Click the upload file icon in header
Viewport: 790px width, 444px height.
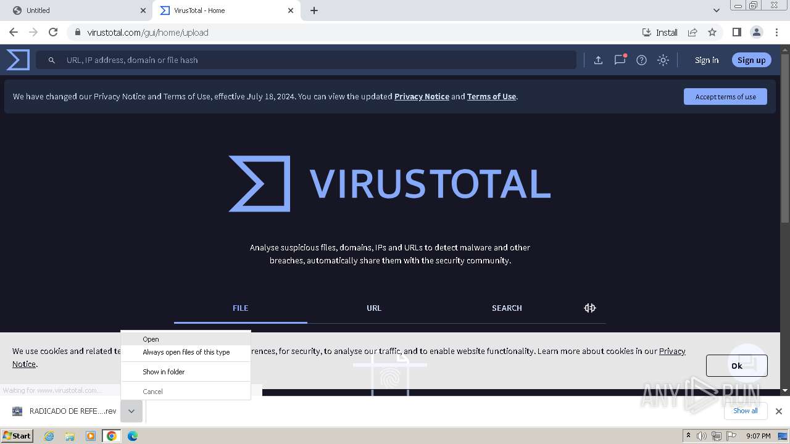click(598, 60)
